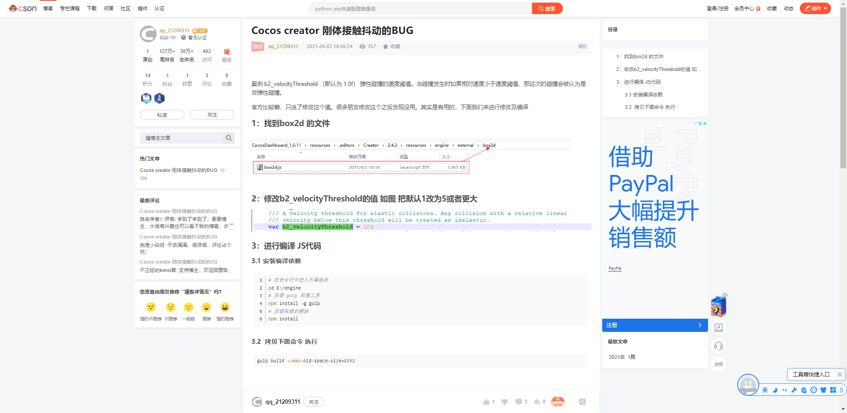Open the 会员中心 menu
The width and height of the screenshot is (847, 413).
pyautogui.click(x=747, y=8)
